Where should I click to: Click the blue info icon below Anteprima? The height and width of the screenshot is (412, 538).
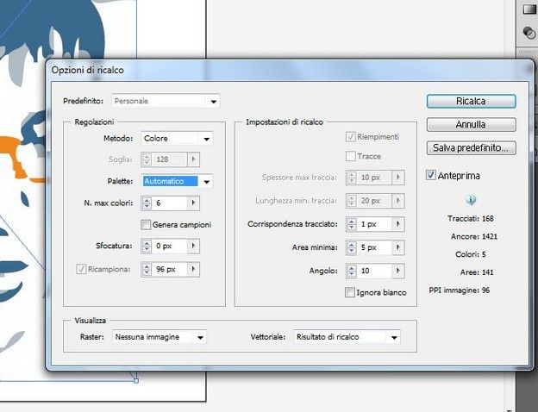pos(471,200)
